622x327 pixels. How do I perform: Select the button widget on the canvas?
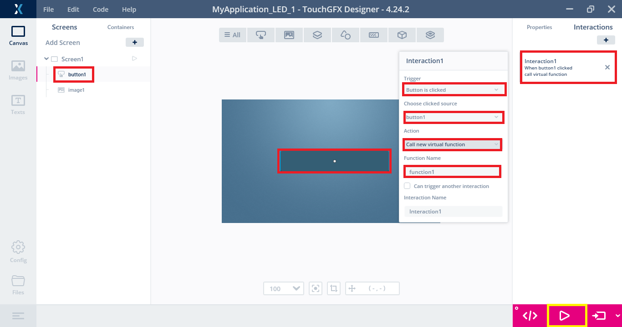335,161
